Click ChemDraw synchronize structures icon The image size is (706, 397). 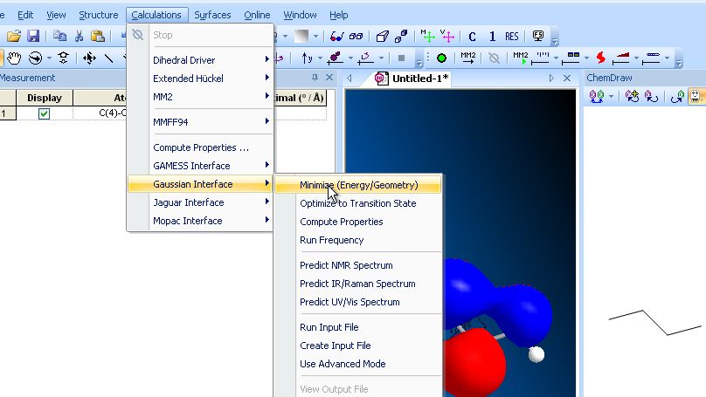(597, 96)
